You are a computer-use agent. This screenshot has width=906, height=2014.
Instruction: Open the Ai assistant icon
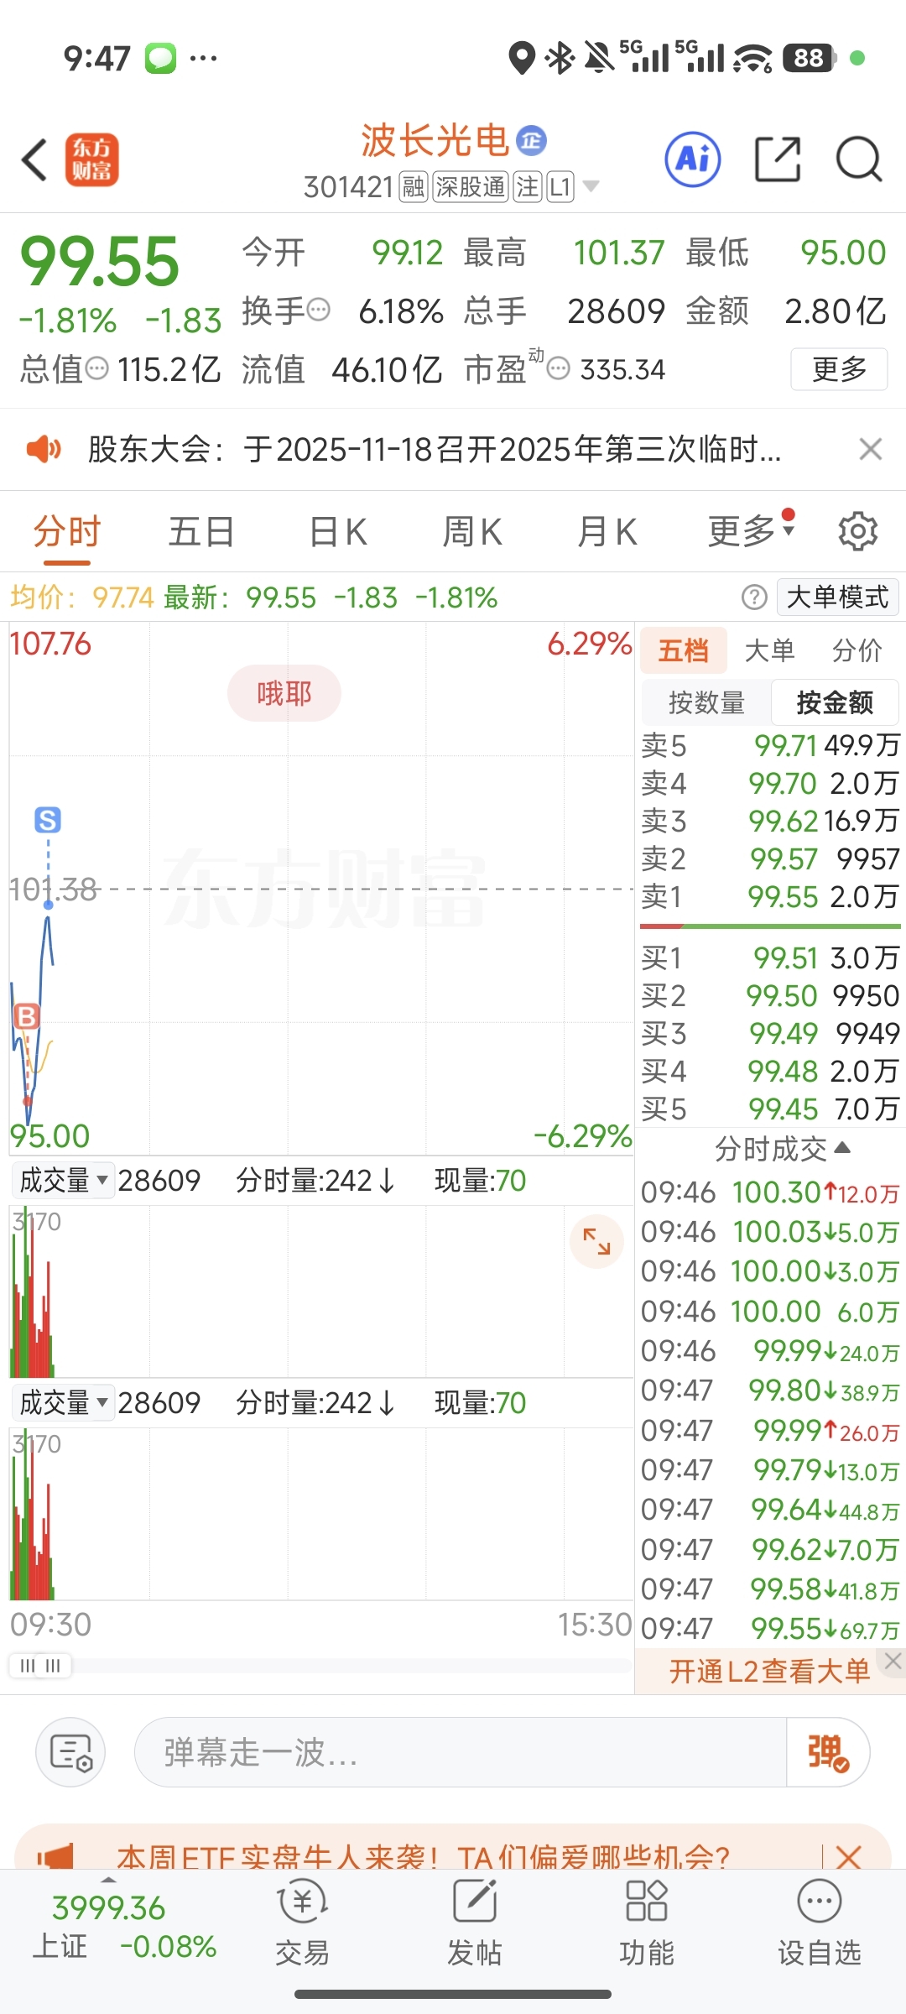(693, 159)
